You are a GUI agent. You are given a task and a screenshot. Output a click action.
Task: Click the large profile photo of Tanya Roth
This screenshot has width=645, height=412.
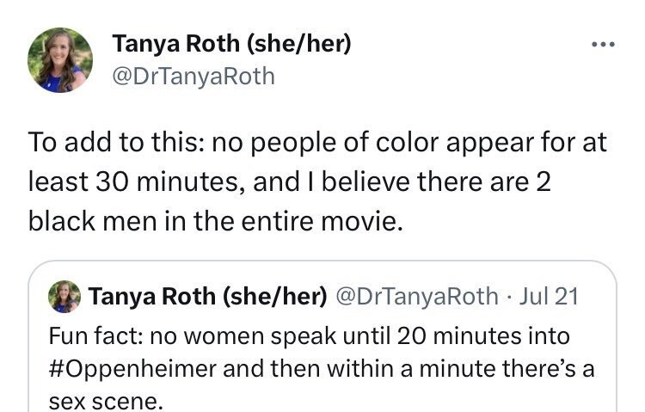click(x=60, y=59)
